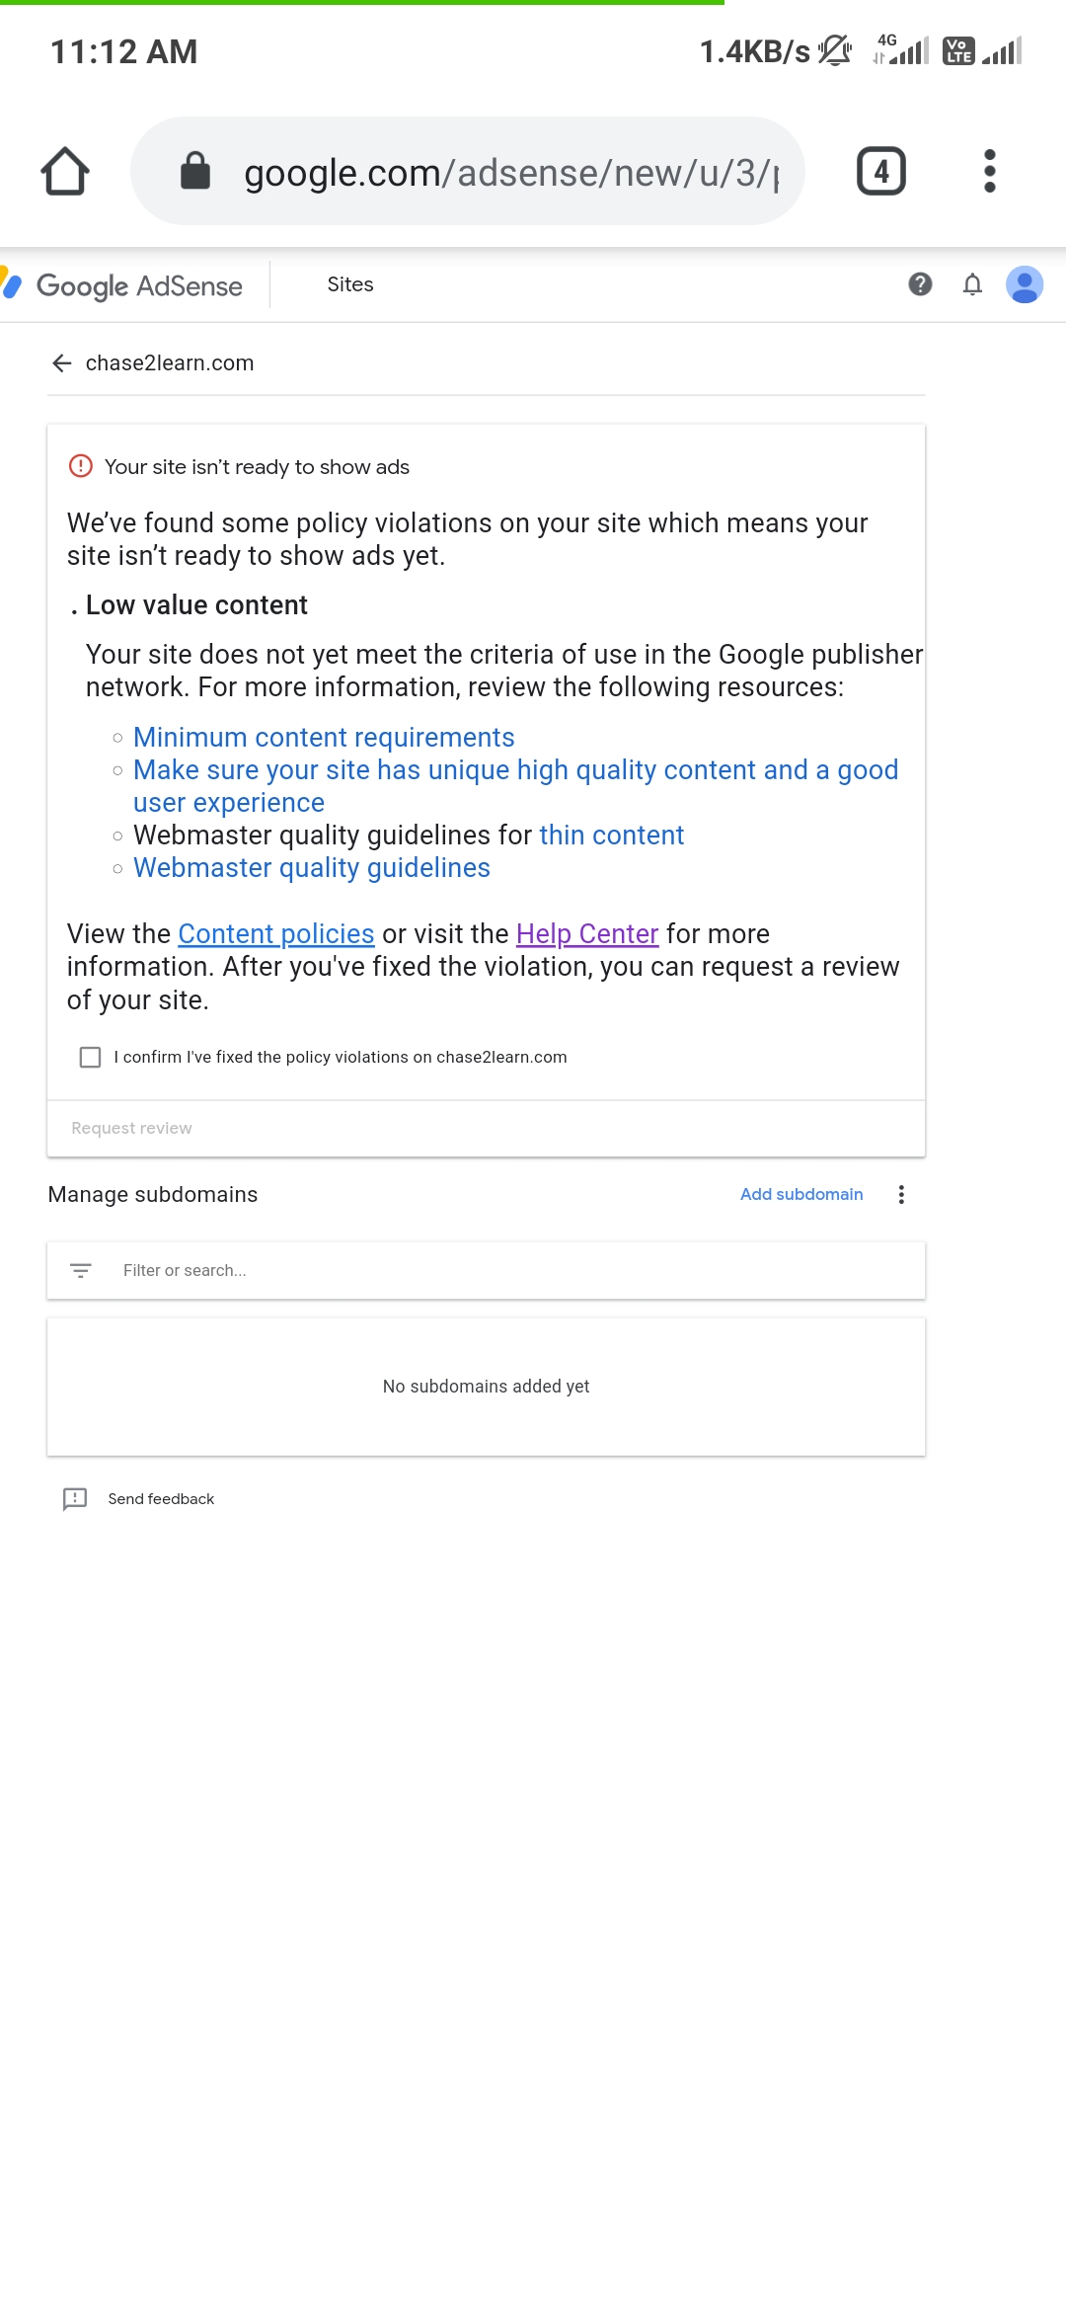This screenshot has width=1066, height=2311.
Task: Tap the browser home icon
Action: (x=65, y=172)
